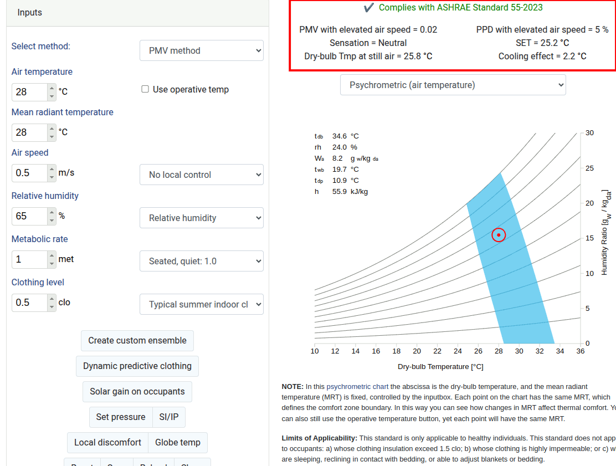Image resolution: width=616 pixels, height=466 pixels.
Task: Enable the Use operative temp checkbox
Action: pos(145,89)
